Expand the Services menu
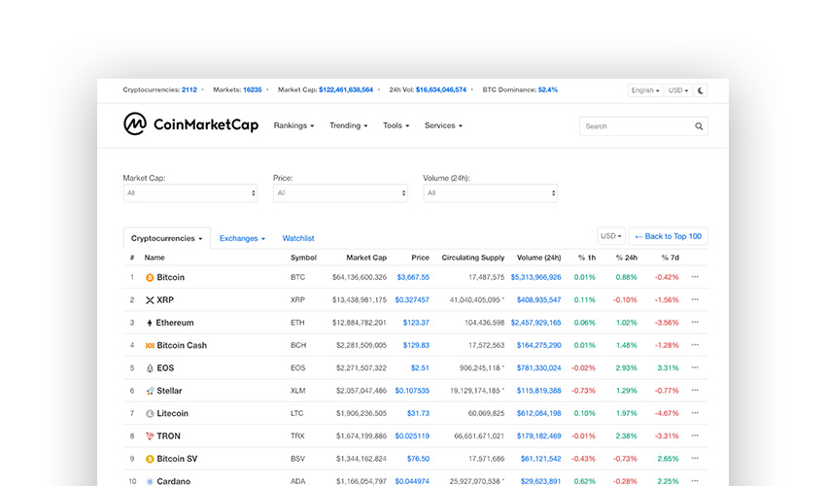Screen dimensions: 826x486 443,125
